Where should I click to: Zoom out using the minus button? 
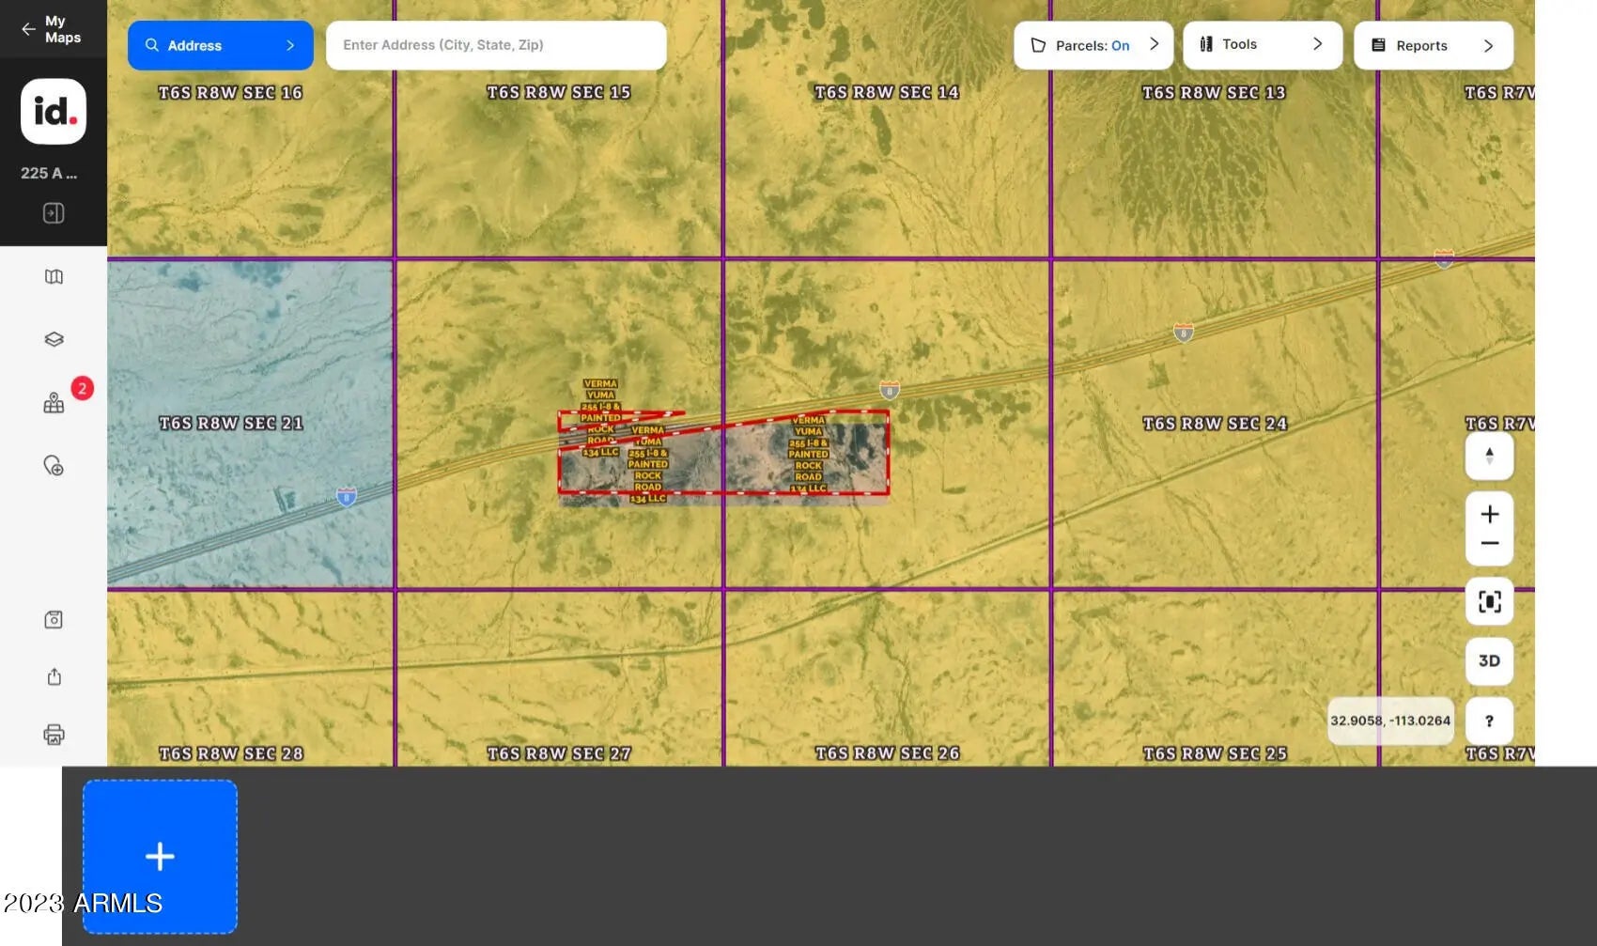1489,544
